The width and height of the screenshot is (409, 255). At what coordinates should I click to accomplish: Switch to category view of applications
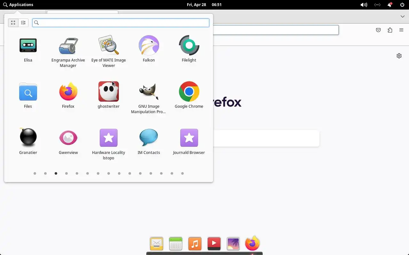[23, 23]
